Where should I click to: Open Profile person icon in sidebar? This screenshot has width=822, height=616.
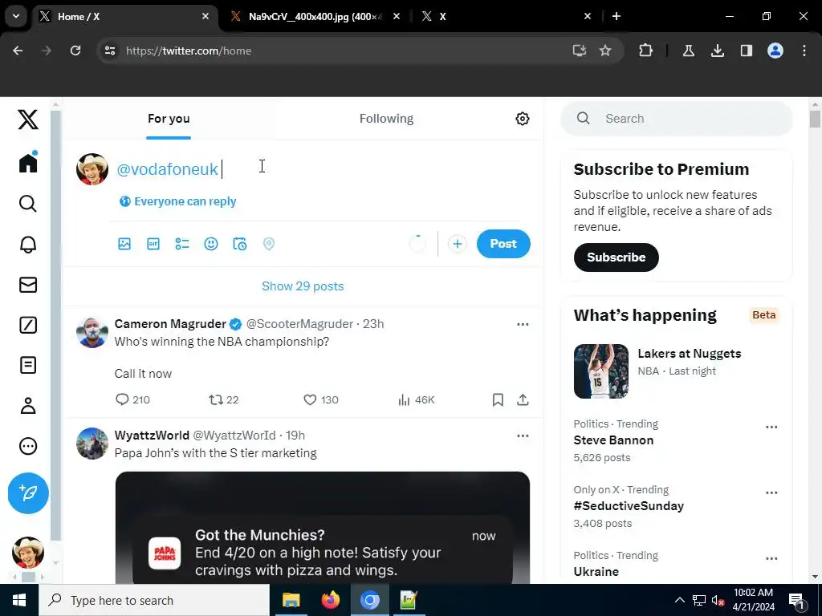click(28, 405)
